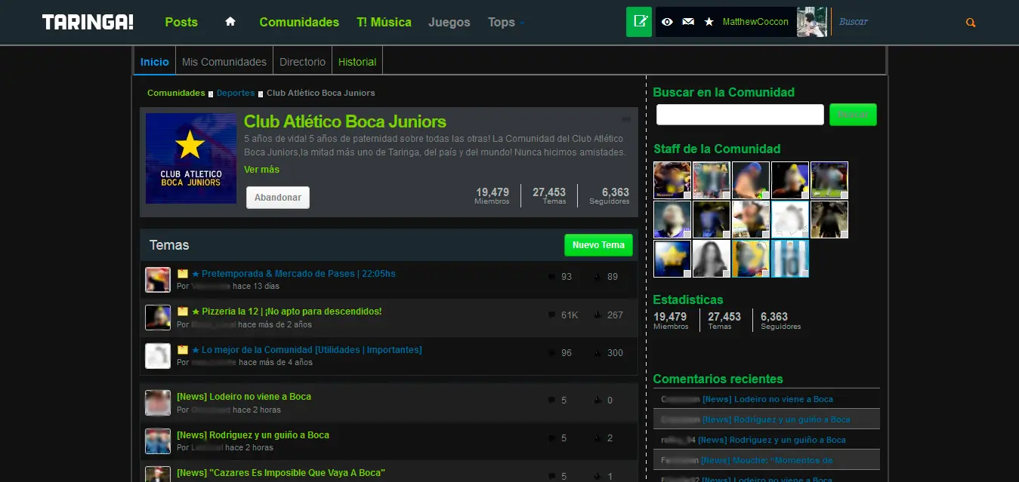Switch to the Inicio tab
This screenshot has width=1019, height=482.
[x=155, y=62]
